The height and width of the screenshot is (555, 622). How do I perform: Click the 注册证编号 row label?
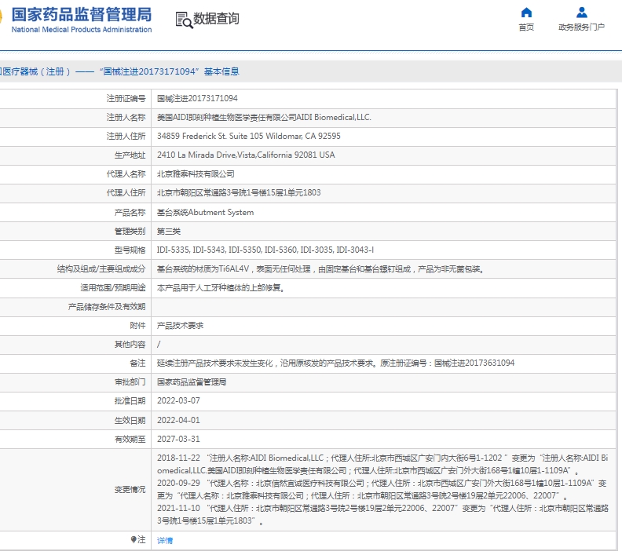(126, 98)
